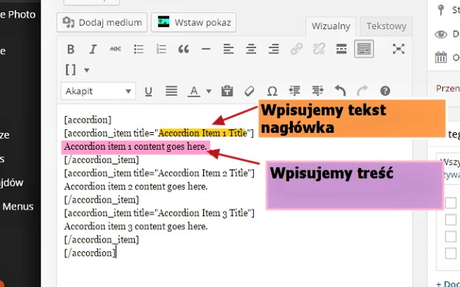Switch to the Wizualny editor tab
This screenshot has width=460, height=287.
tap(330, 26)
